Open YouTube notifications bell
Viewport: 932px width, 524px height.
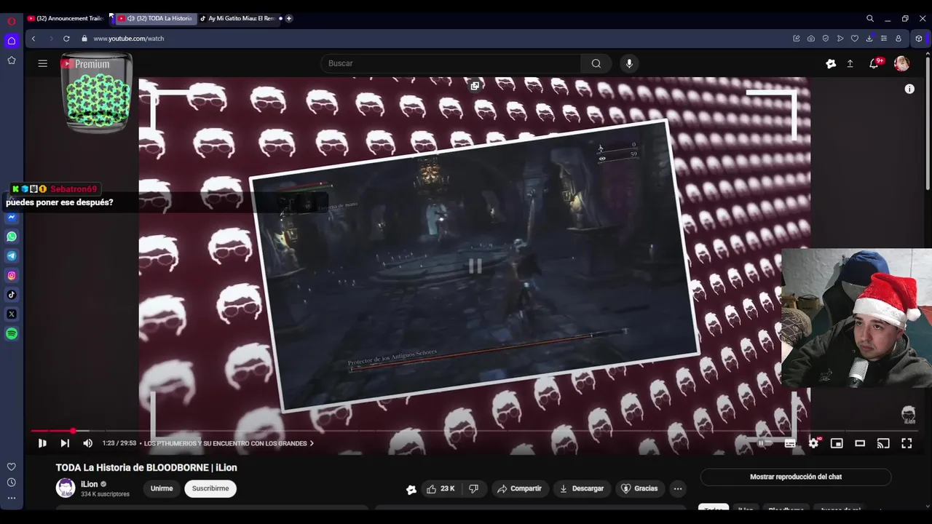click(x=874, y=64)
